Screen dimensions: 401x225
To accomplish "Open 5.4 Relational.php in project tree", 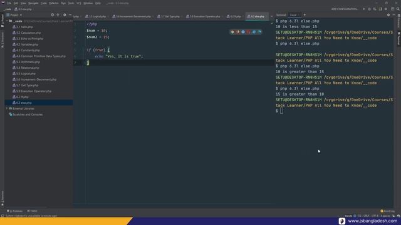I will (26, 68).
